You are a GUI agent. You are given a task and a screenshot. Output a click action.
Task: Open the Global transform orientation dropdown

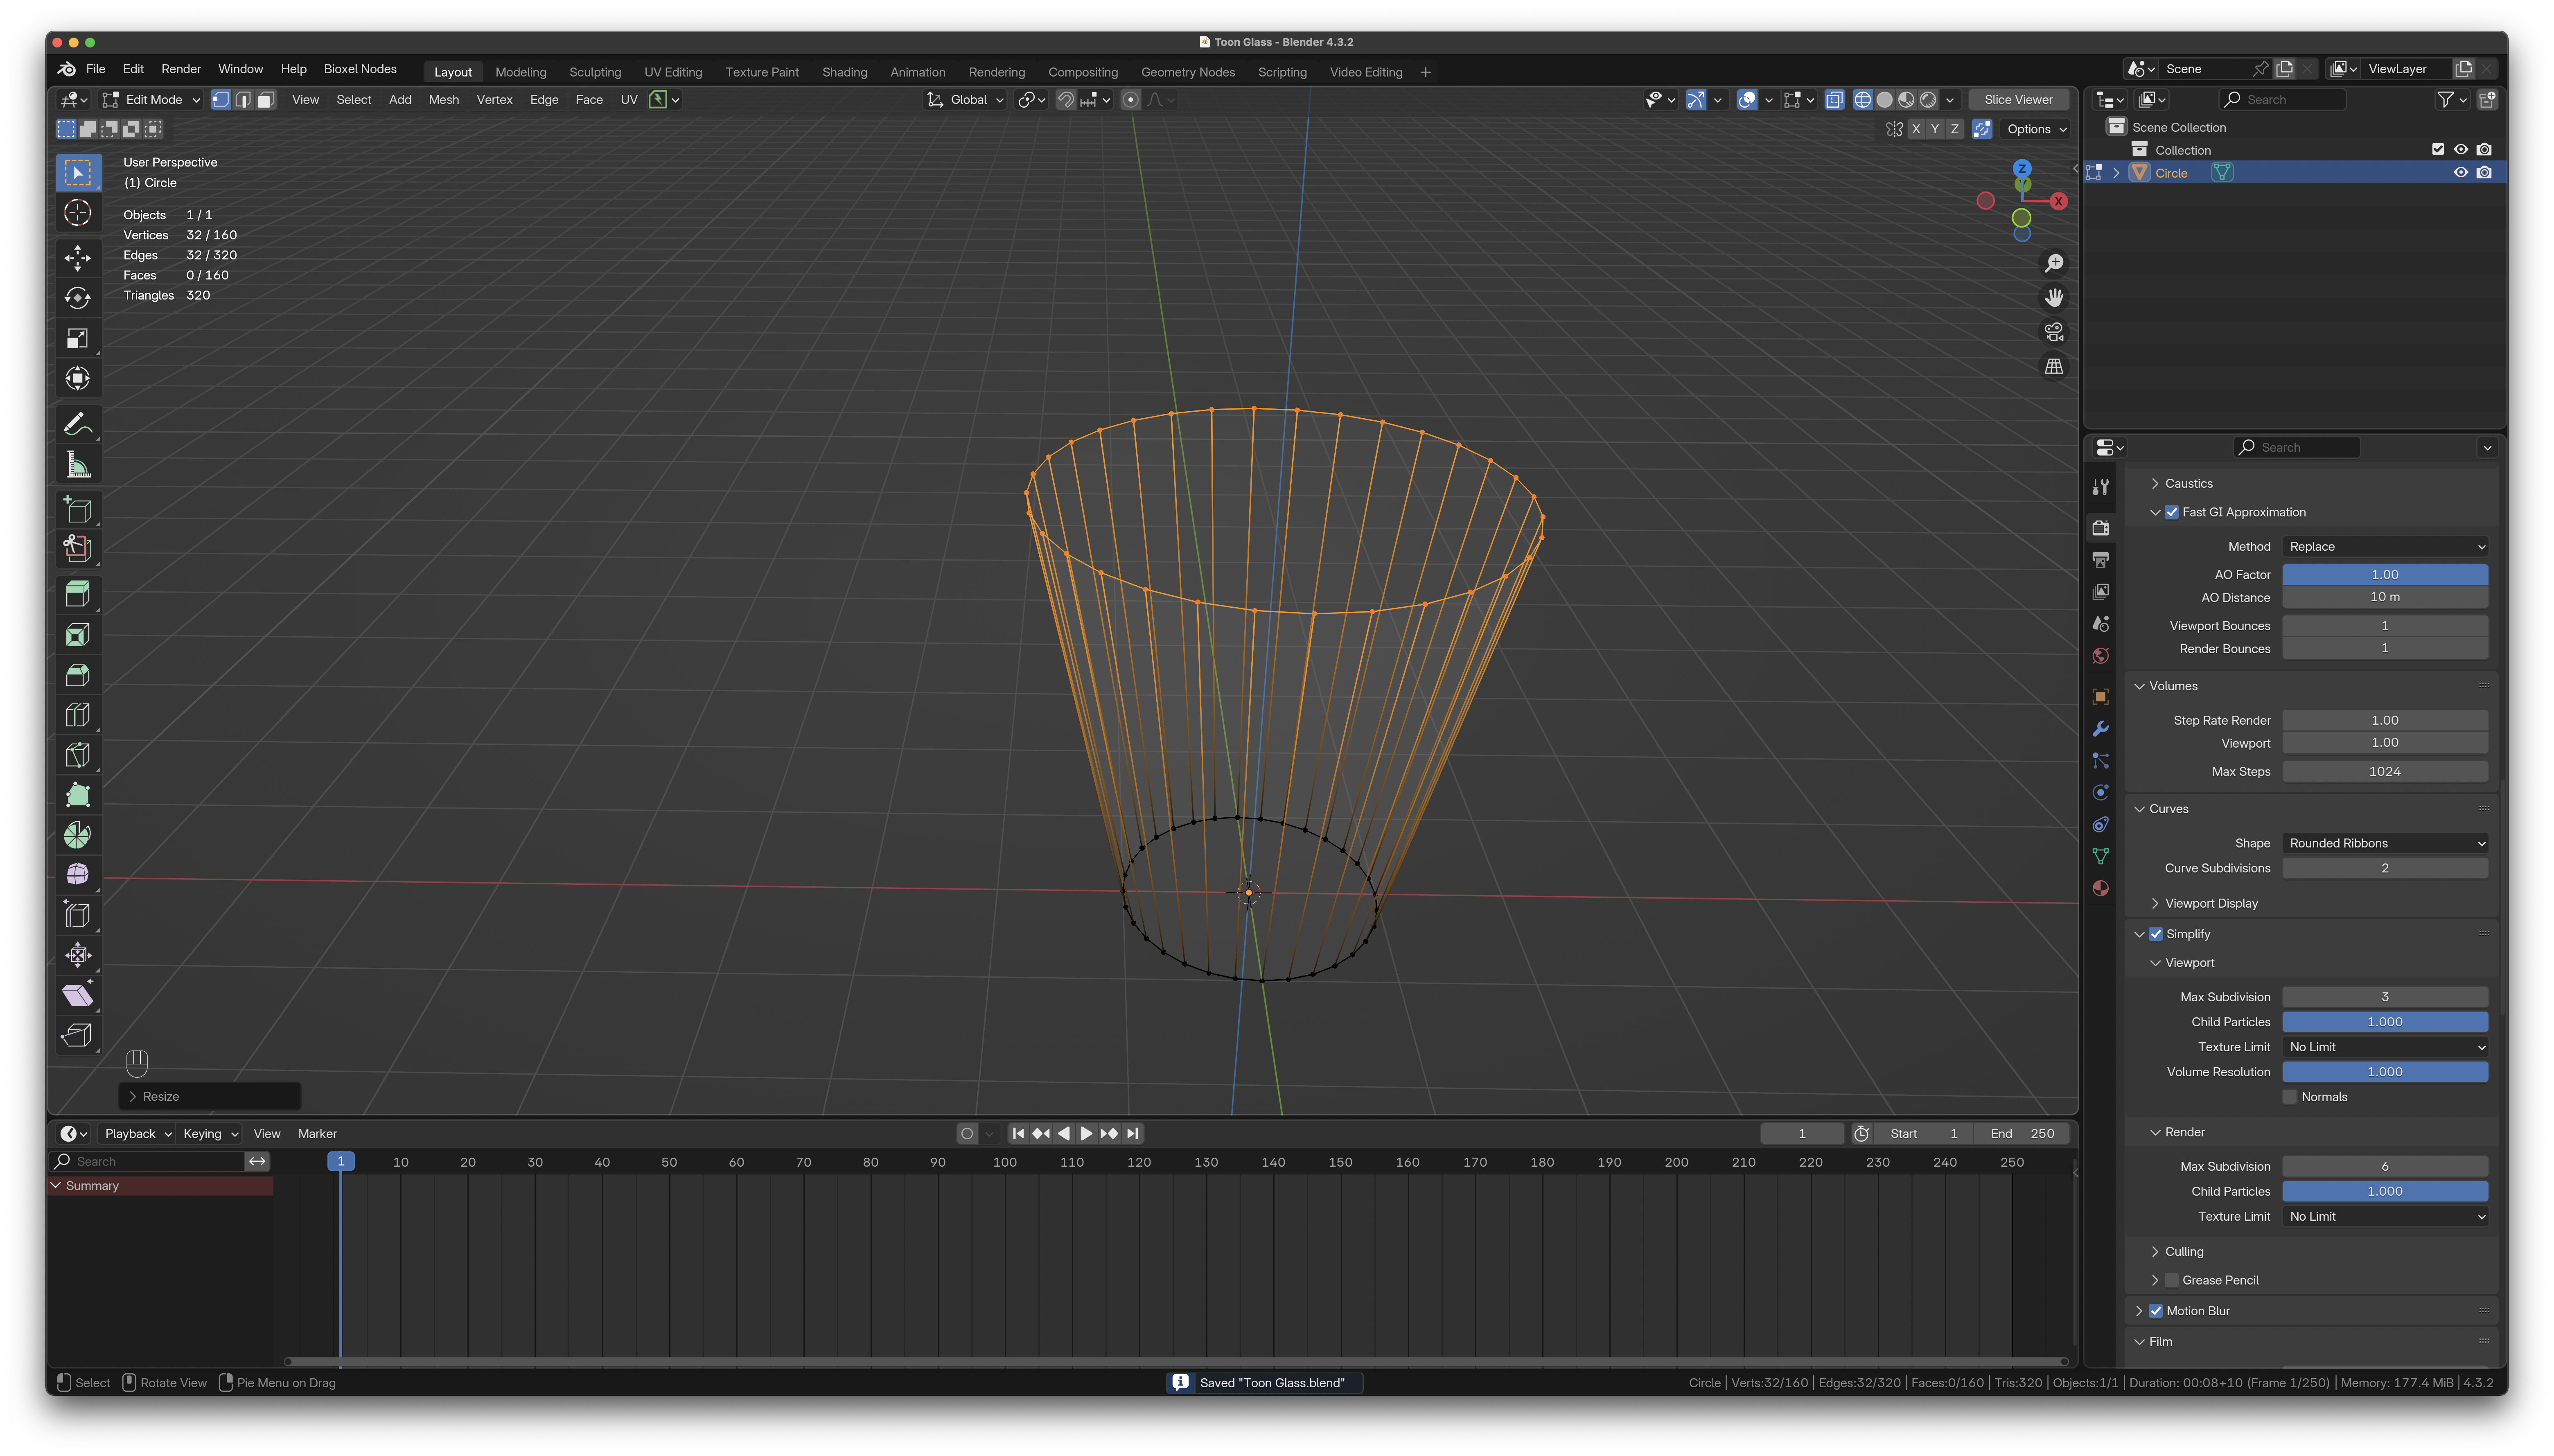(965, 100)
